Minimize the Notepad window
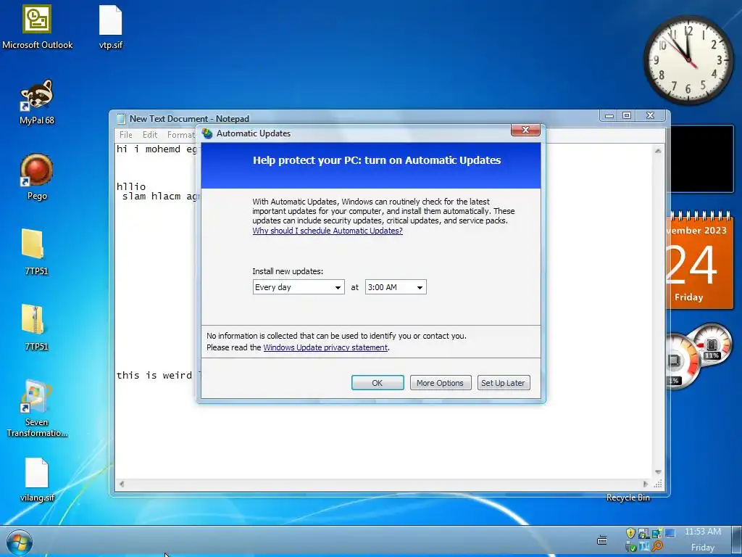 click(x=609, y=115)
